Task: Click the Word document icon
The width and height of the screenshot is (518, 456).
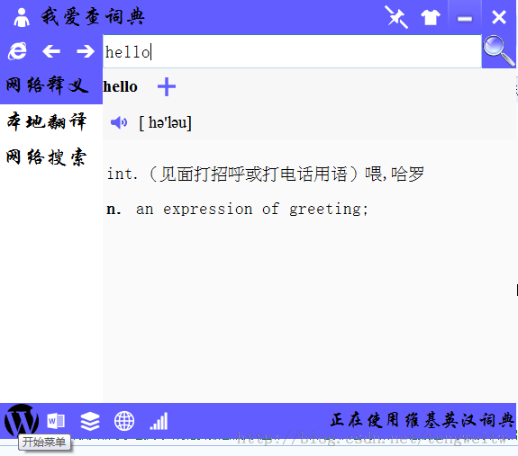Action: (x=56, y=421)
